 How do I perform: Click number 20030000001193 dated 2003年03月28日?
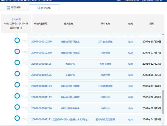pos(41,86)
